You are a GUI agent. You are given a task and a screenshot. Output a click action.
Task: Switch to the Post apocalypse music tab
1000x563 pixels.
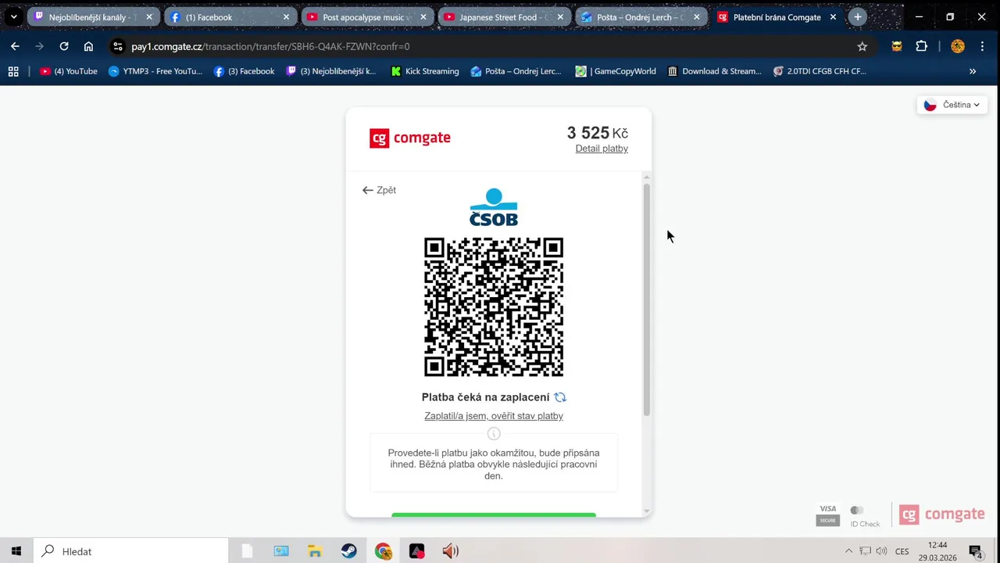point(367,16)
